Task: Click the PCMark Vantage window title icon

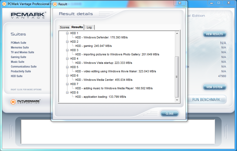Action: tap(4, 4)
